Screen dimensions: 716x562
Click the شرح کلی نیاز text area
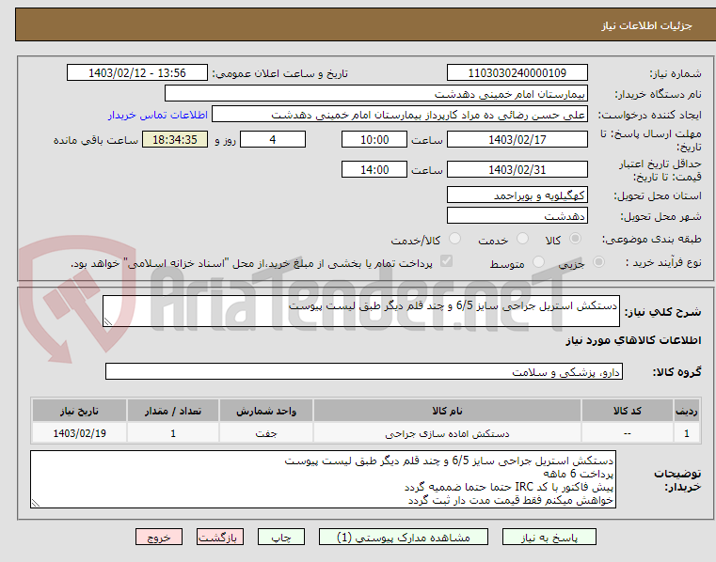[361, 311]
